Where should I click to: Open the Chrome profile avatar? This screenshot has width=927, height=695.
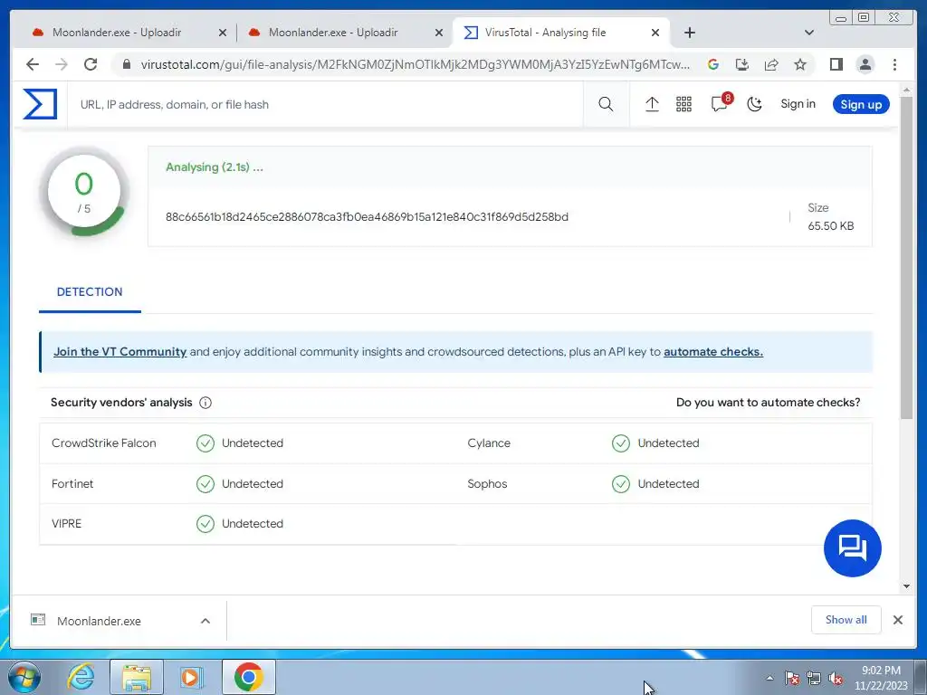click(865, 64)
